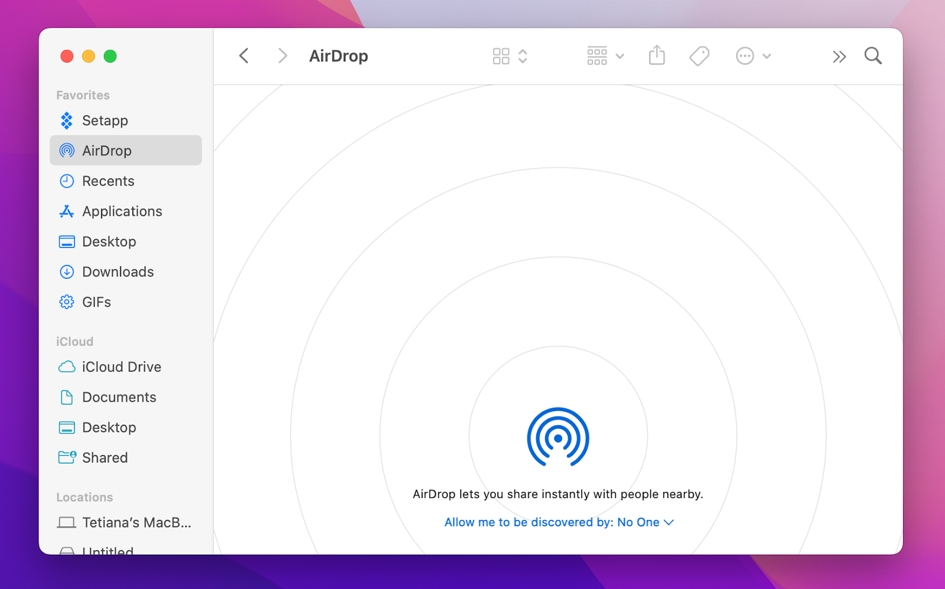This screenshot has height=589, width=945.
Task: Open the Downloads folder
Action: pos(126,272)
